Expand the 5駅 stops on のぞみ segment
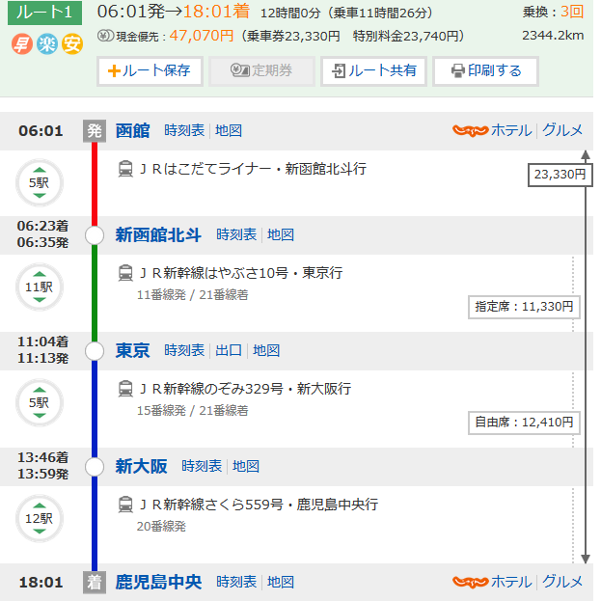Screen dimensions: 601x601 coord(39,402)
